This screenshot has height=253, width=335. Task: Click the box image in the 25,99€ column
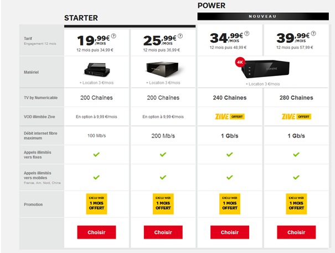163,68
